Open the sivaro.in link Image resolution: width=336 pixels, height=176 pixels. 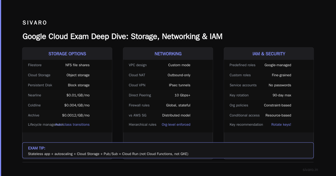click(310, 170)
